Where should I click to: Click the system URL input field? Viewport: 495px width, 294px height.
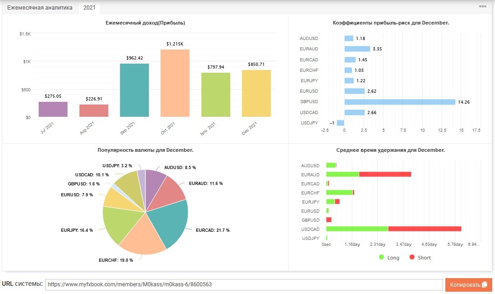[244, 284]
